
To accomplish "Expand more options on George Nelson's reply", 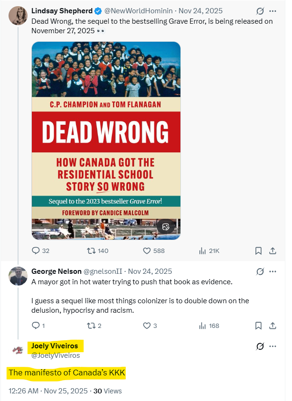I will [273, 272].
